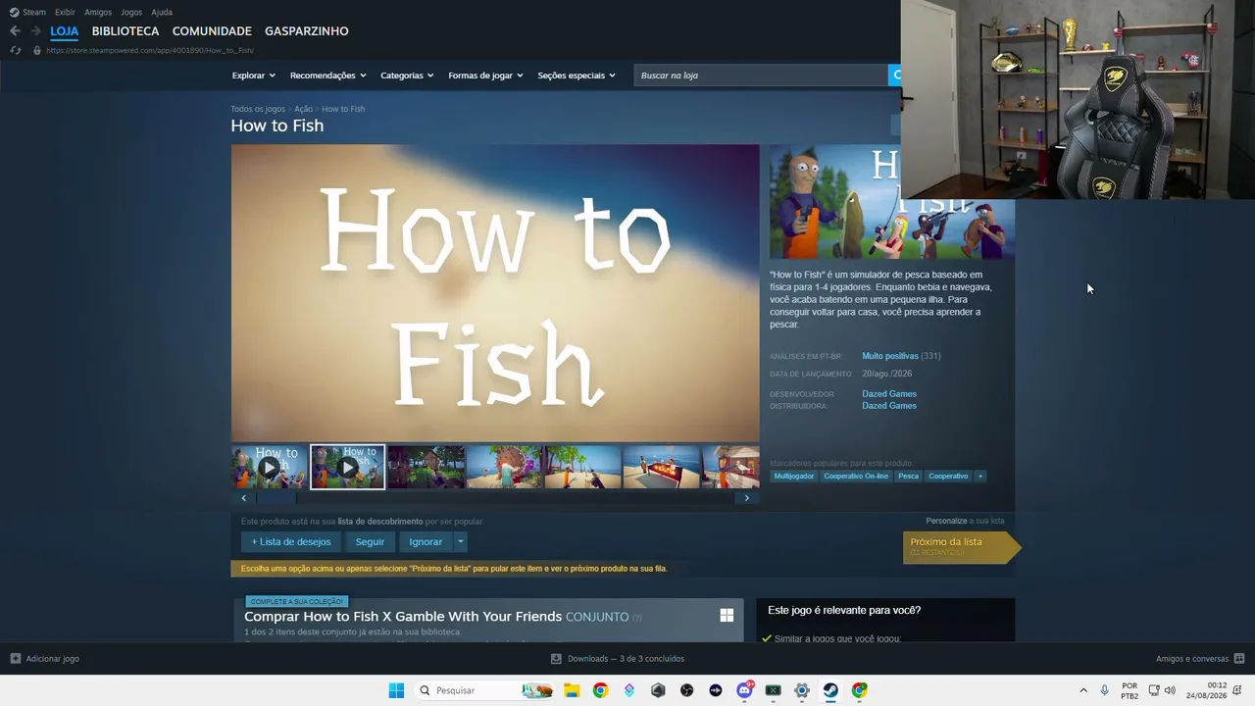The height and width of the screenshot is (706, 1255).
Task: Open the Jogos menu
Action: coord(131,12)
